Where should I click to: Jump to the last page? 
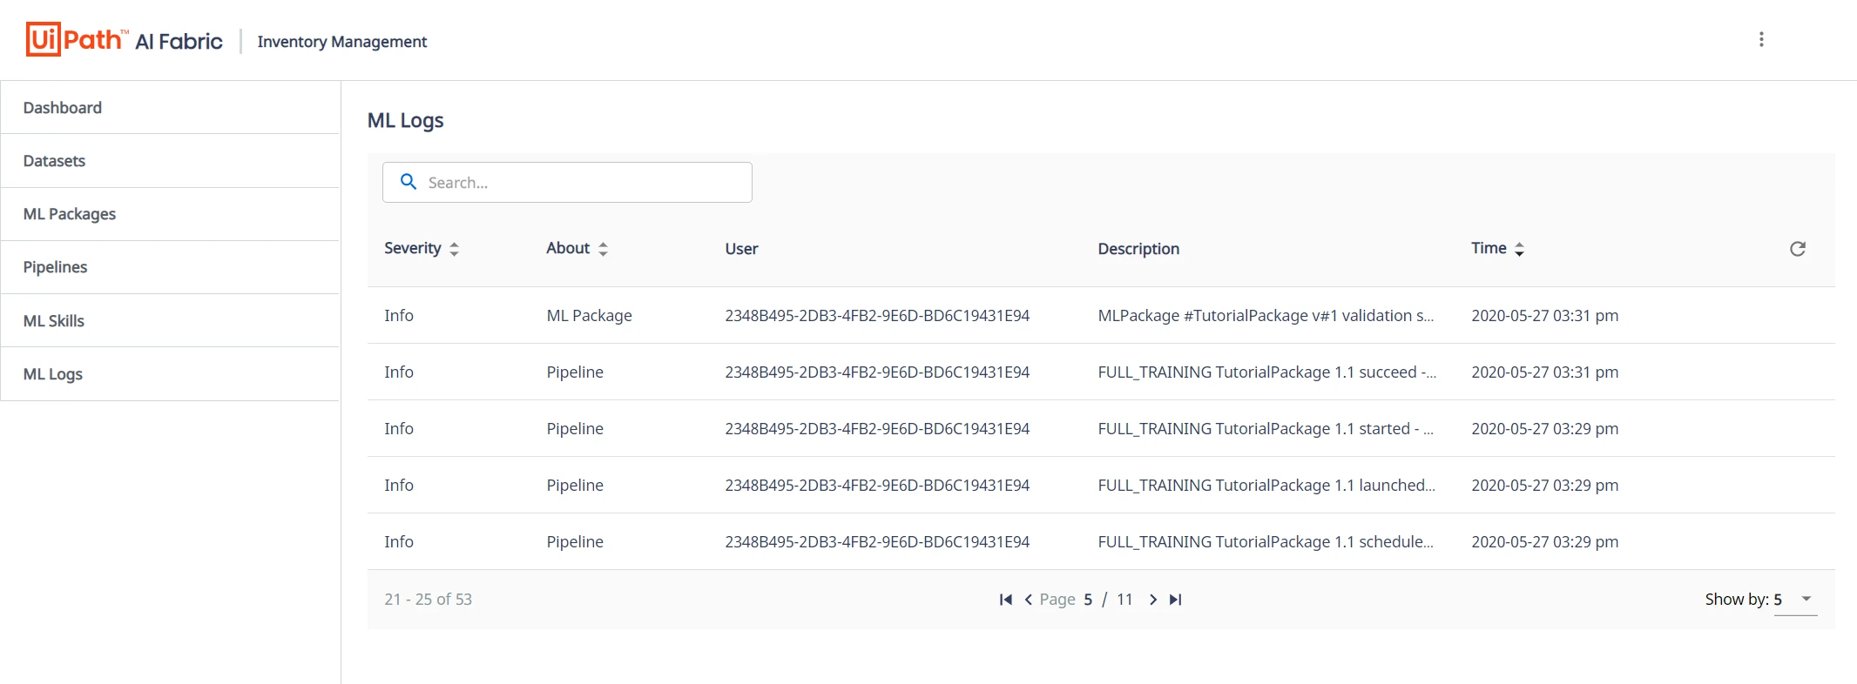tap(1176, 600)
